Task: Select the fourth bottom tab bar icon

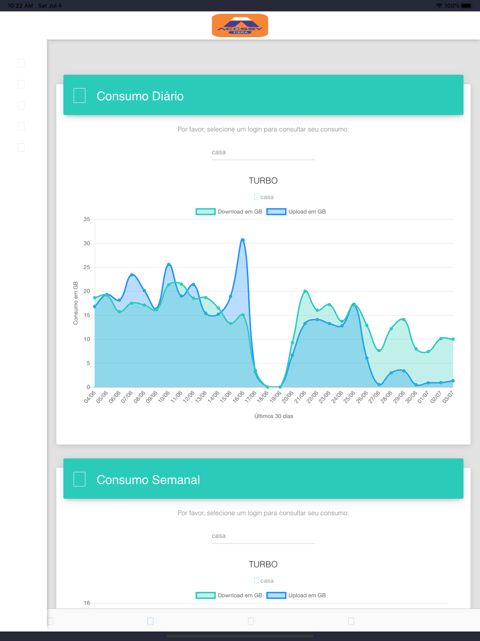Action: (351, 621)
